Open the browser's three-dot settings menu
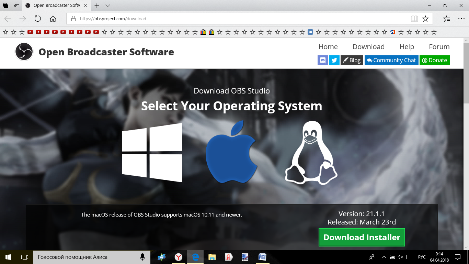 coord(461,19)
